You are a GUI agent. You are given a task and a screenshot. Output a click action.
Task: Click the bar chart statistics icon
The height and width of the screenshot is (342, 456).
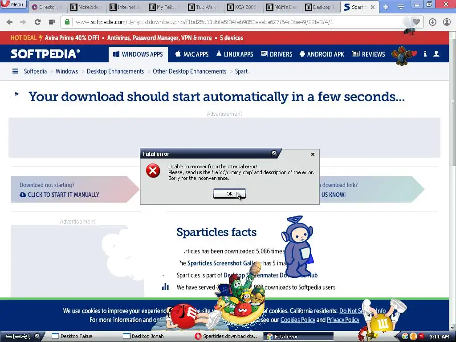coord(165,287)
